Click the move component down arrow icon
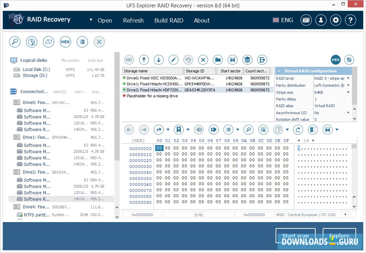 pos(158,60)
